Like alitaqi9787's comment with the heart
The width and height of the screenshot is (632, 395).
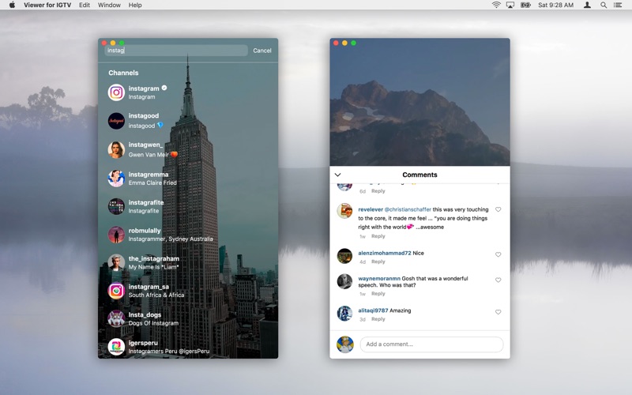coord(498,312)
